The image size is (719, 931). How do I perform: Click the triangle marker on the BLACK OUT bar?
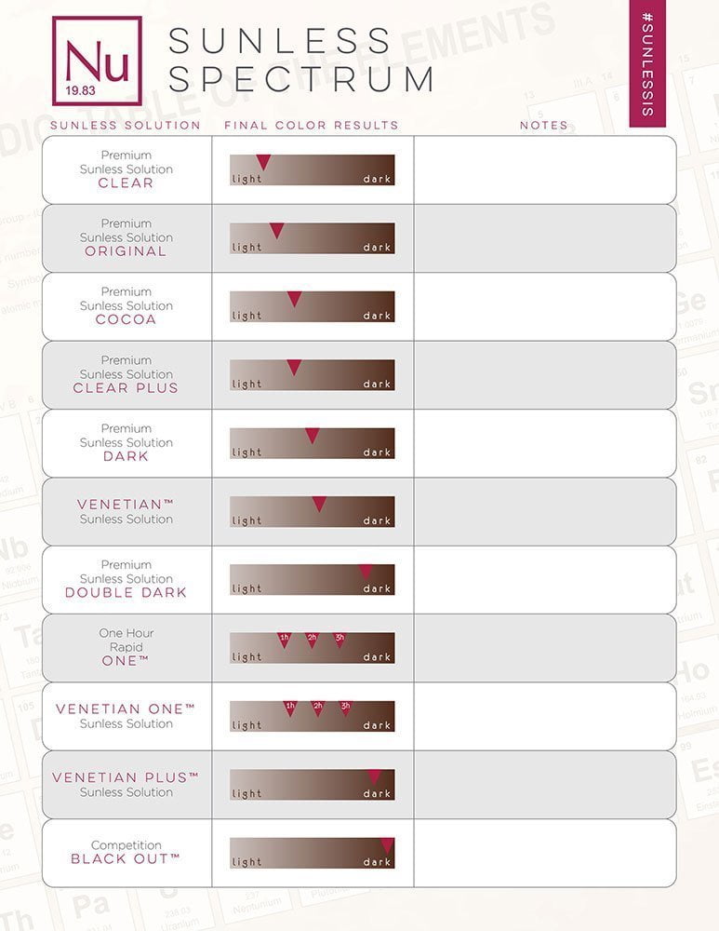pos(387,845)
